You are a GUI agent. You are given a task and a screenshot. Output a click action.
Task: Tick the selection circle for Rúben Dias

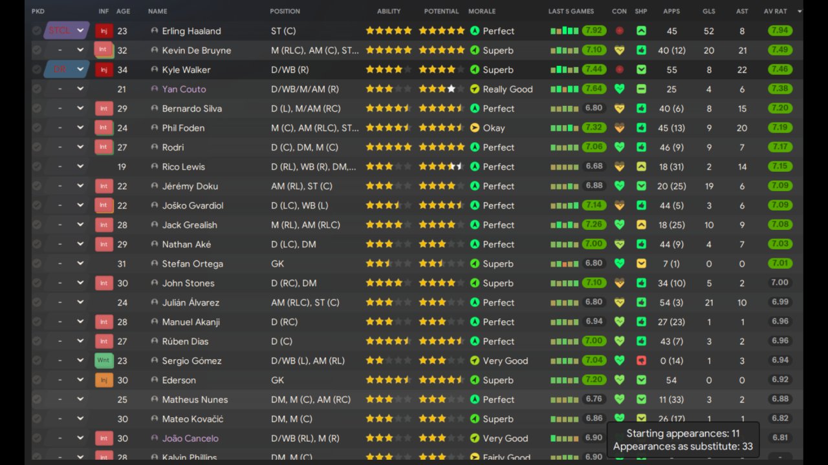[36, 341]
